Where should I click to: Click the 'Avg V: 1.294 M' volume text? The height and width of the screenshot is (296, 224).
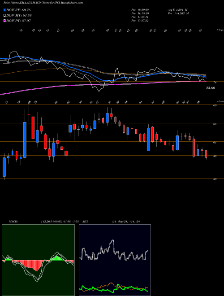177,9
